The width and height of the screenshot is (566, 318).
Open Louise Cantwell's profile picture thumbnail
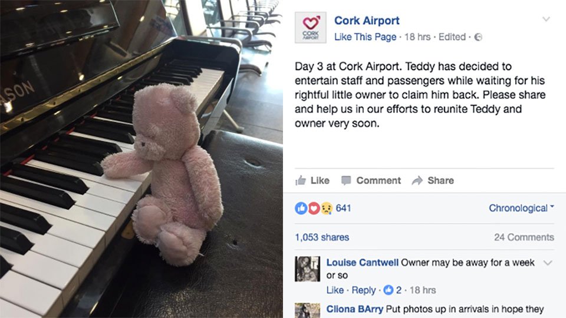(307, 269)
